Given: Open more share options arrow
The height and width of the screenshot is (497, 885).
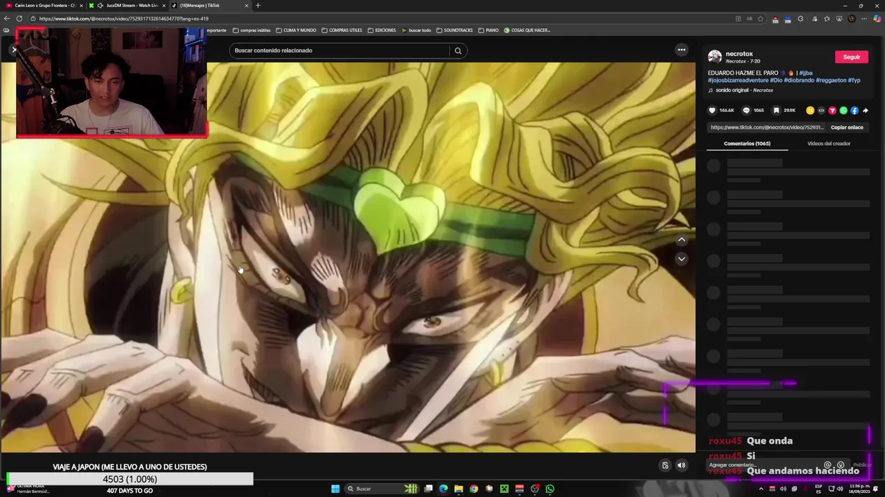Looking at the screenshot, I should [866, 110].
